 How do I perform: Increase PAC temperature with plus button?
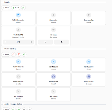point(31,42)
